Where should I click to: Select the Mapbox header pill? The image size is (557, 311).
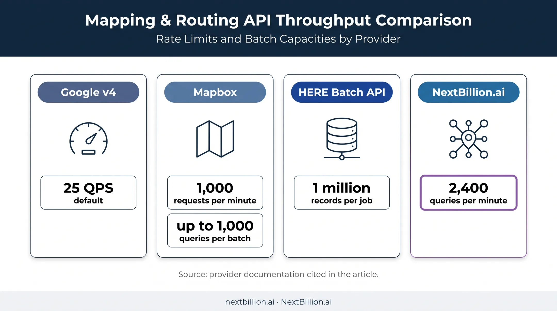point(215,92)
